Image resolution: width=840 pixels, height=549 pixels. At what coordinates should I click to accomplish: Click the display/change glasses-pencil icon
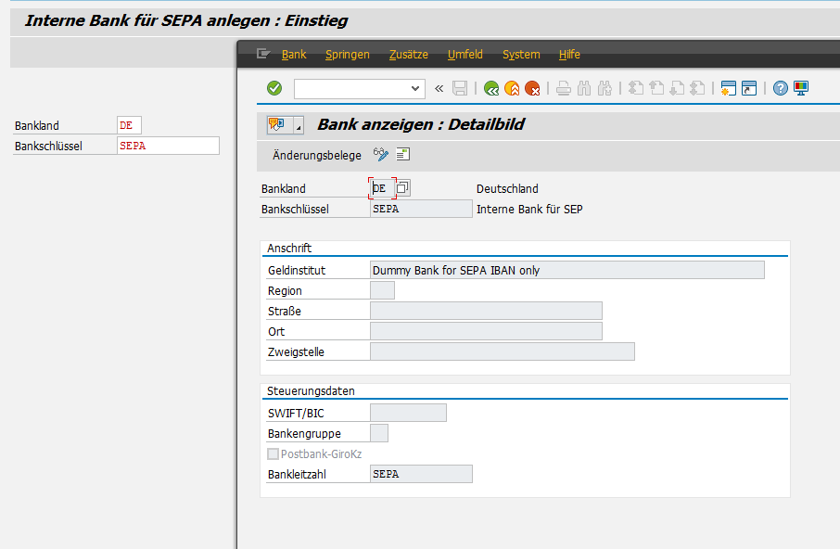[380, 155]
